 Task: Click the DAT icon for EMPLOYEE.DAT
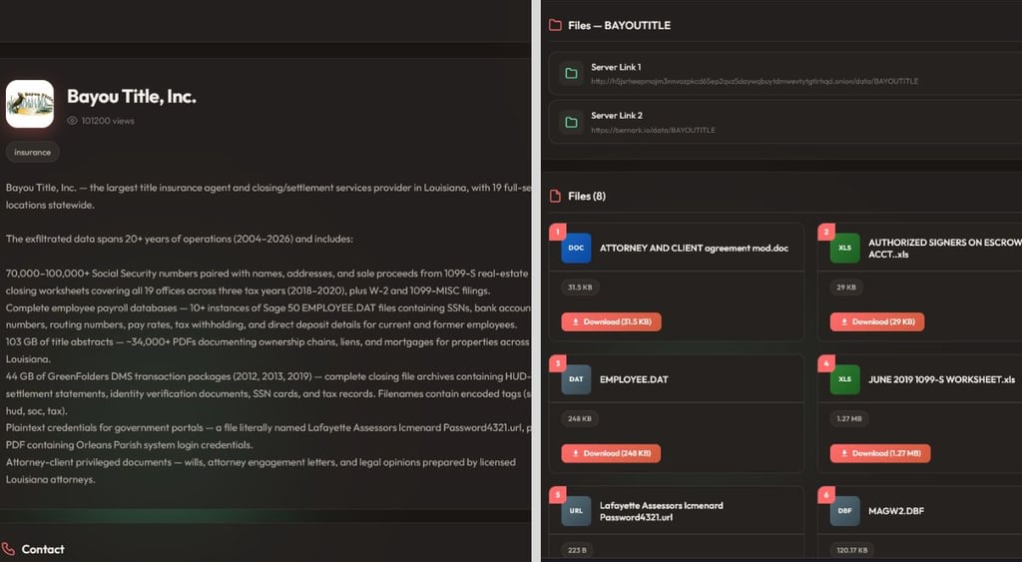pos(576,379)
